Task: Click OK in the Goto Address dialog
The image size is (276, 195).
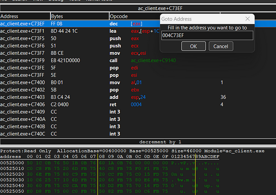Action: (194, 46)
